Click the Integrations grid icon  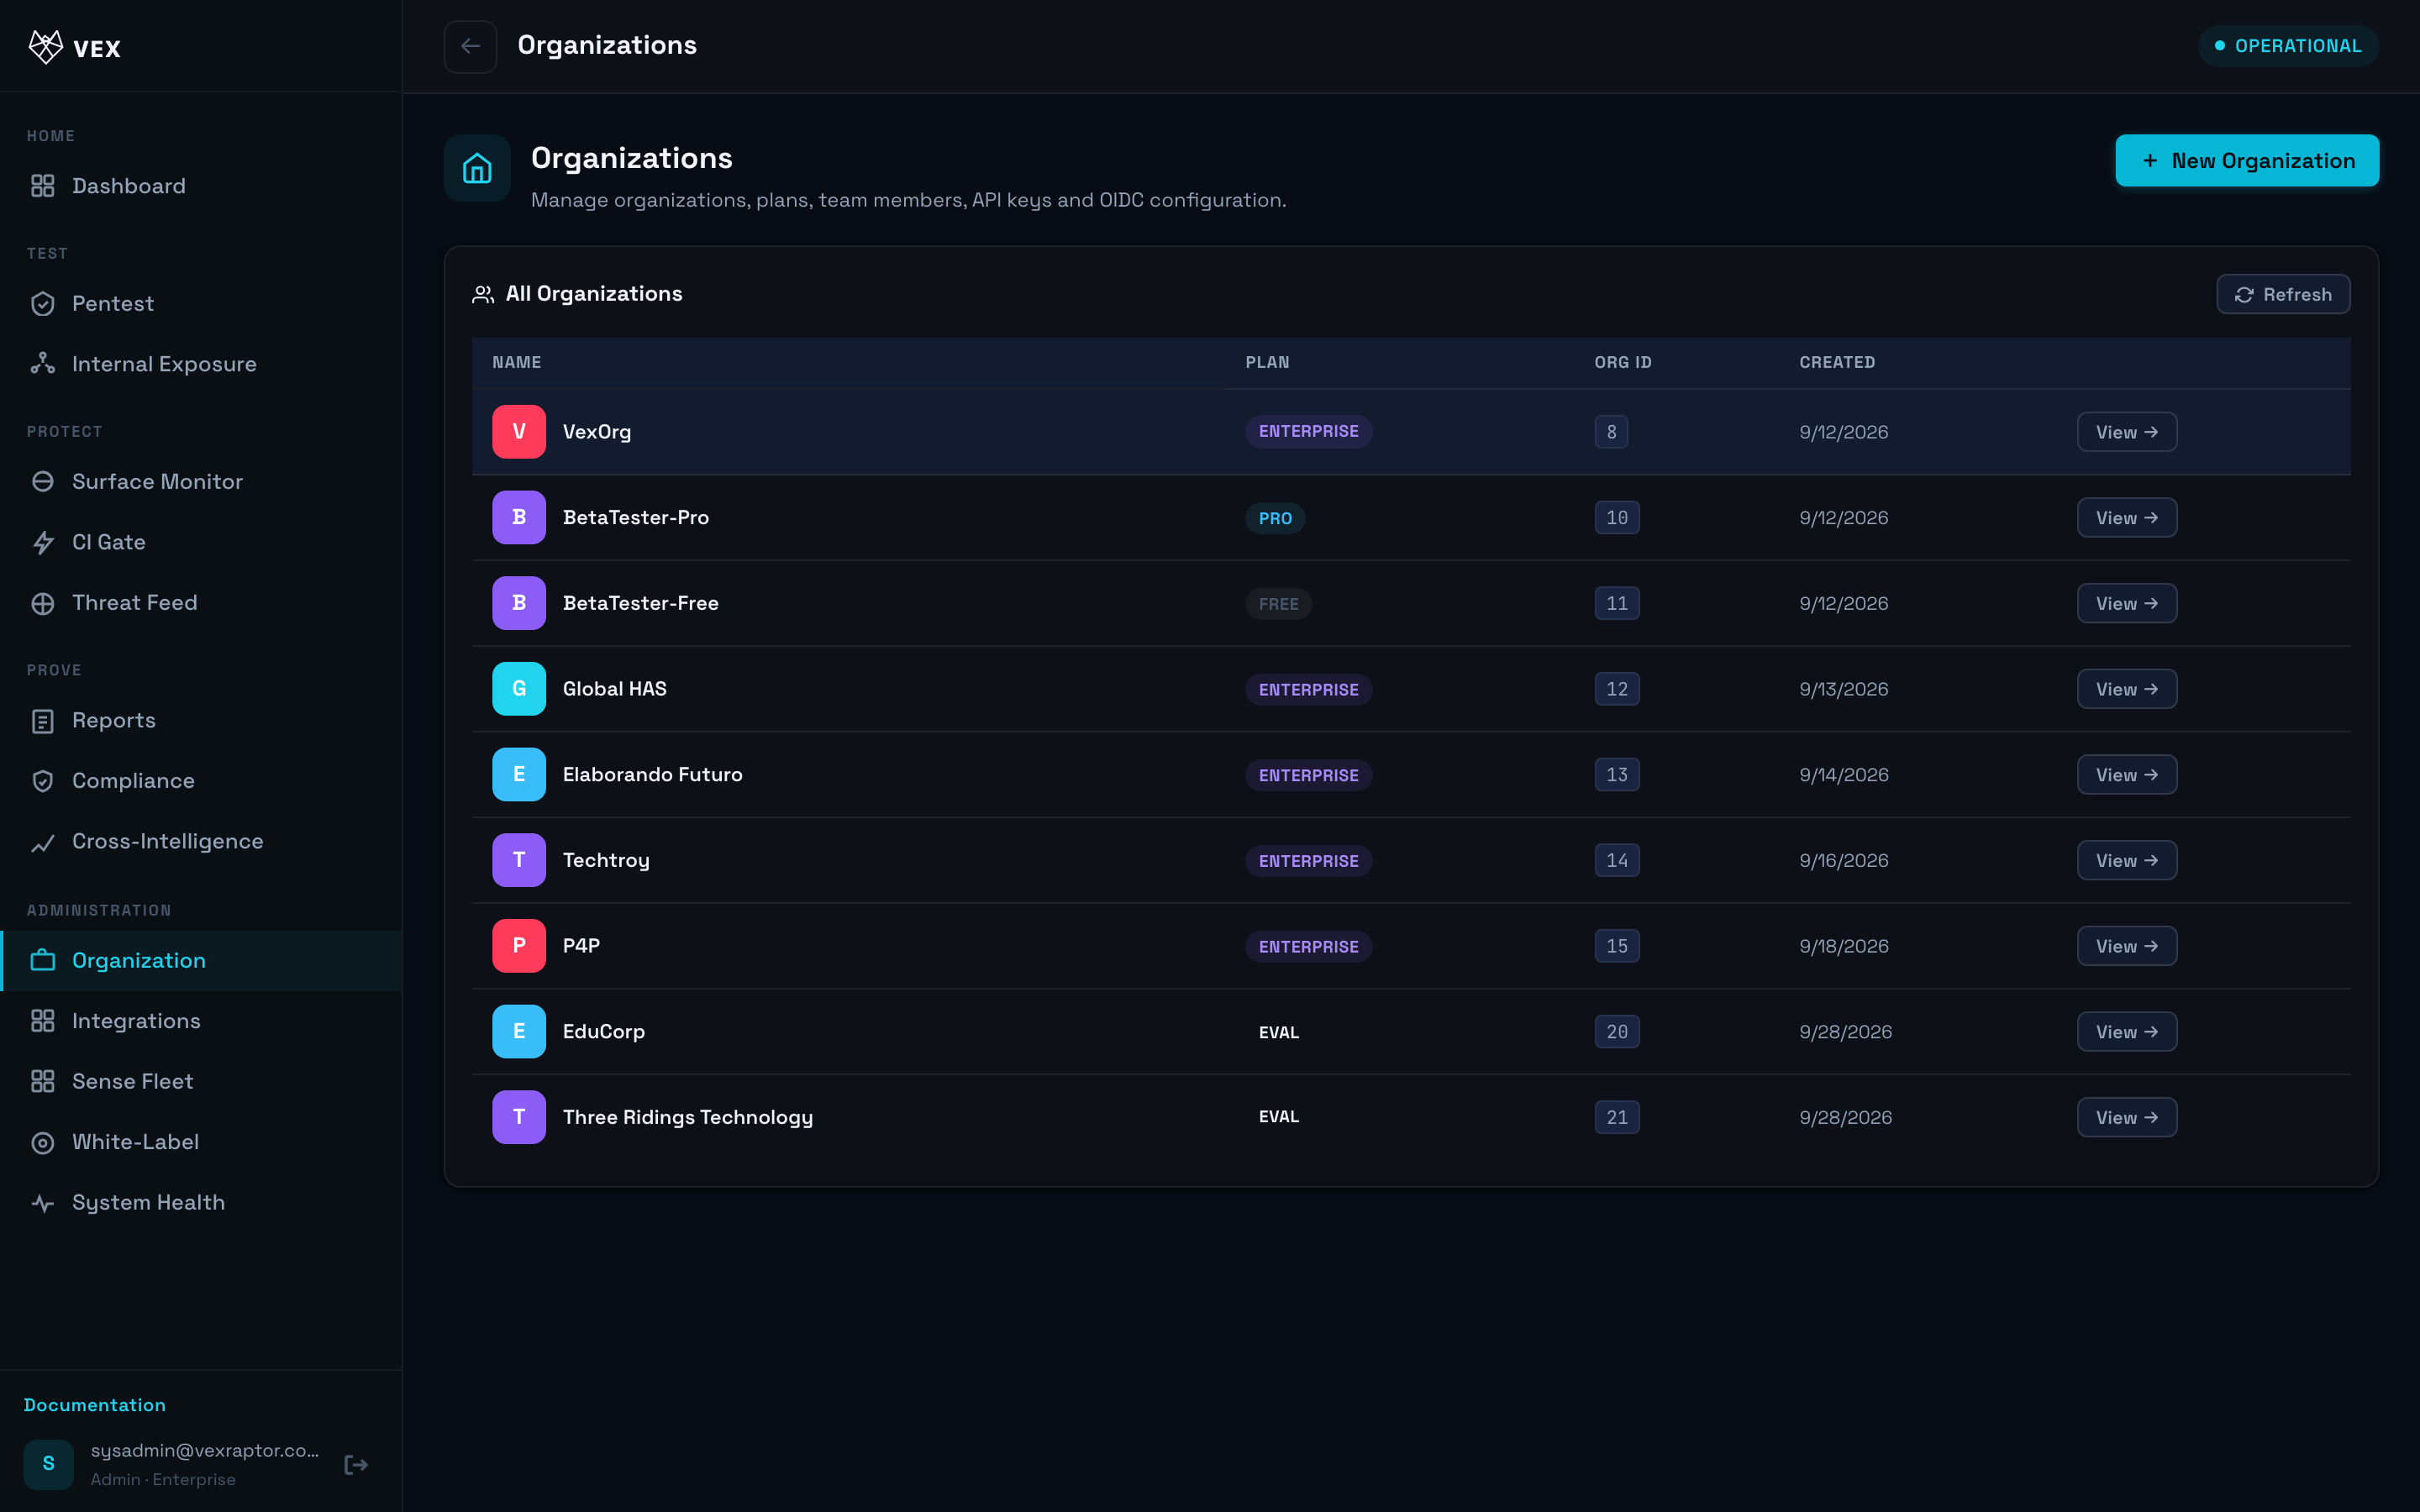click(x=42, y=1021)
